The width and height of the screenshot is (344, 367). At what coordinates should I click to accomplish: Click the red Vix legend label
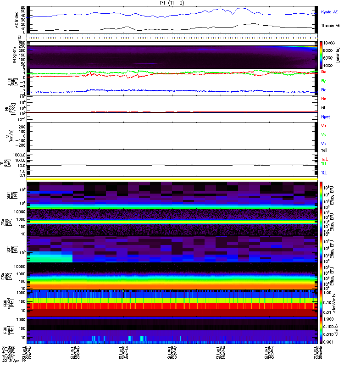324,126
